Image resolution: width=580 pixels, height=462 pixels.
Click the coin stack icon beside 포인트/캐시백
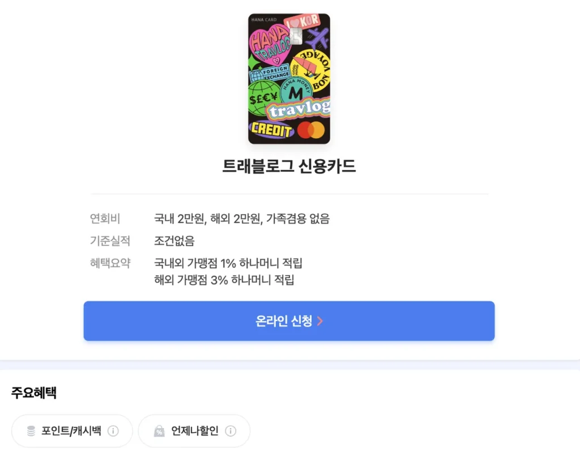click(x=31, y=431)
